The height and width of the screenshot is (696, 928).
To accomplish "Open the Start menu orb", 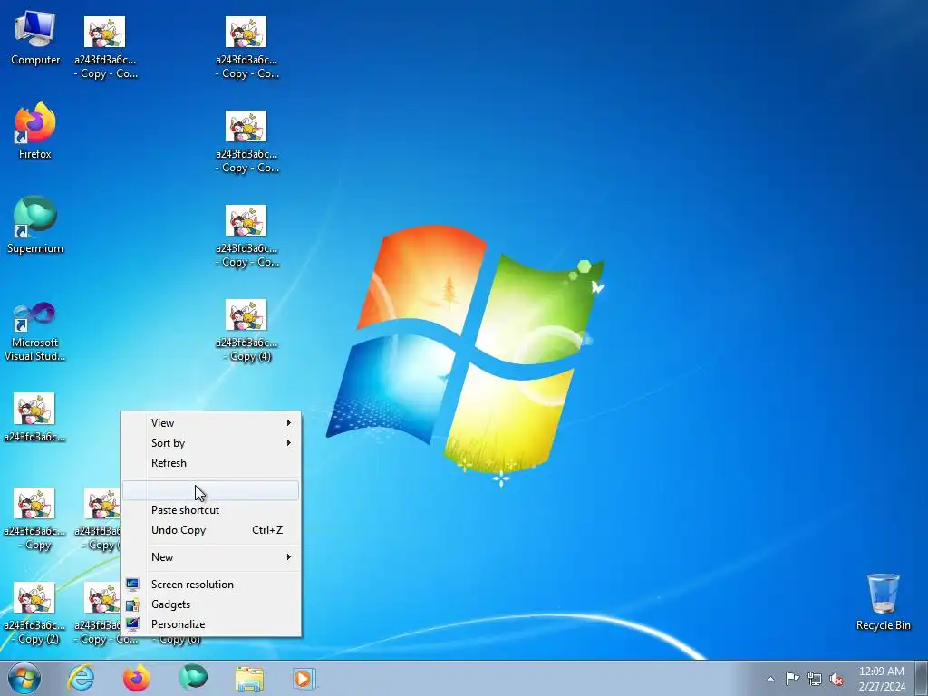I will point(24,678).
